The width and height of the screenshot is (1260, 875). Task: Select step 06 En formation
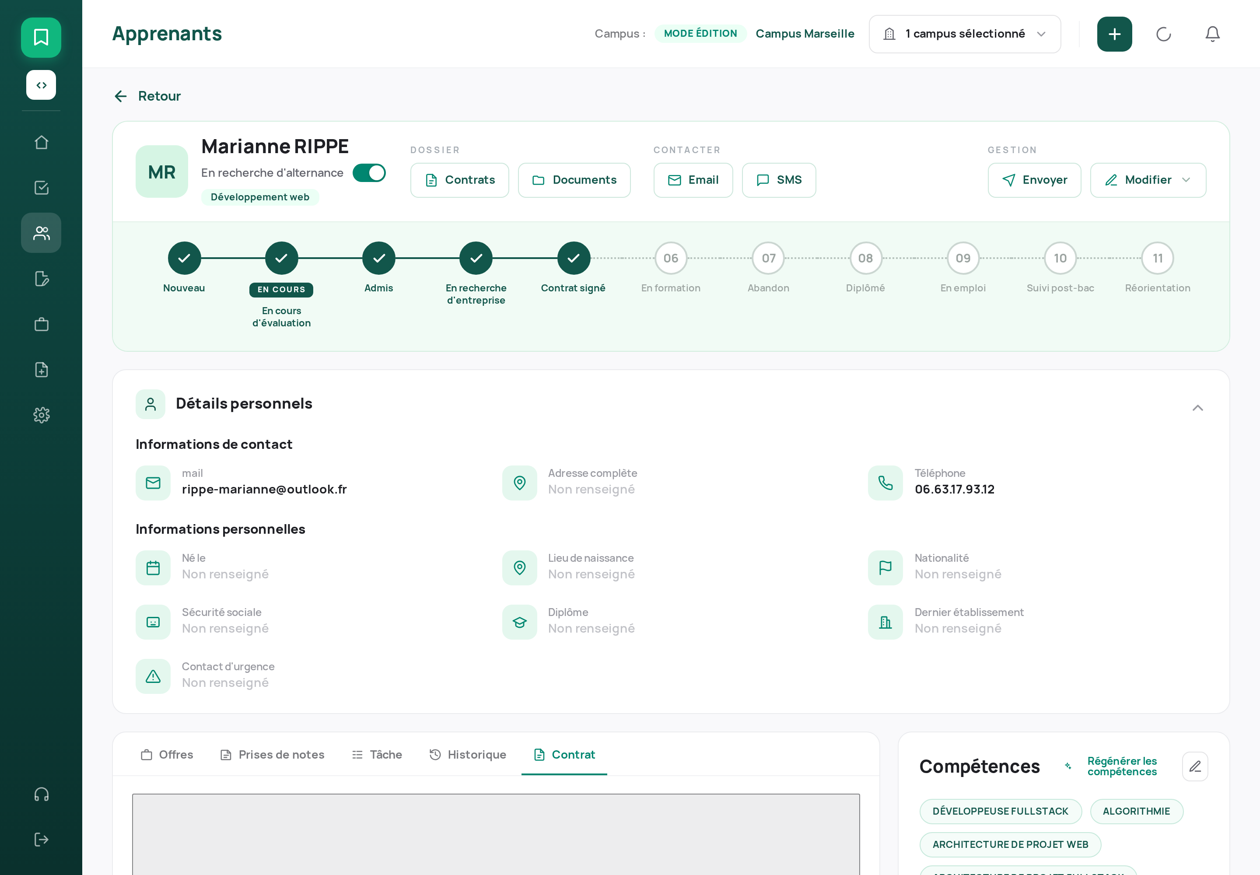tap(671, 258)
